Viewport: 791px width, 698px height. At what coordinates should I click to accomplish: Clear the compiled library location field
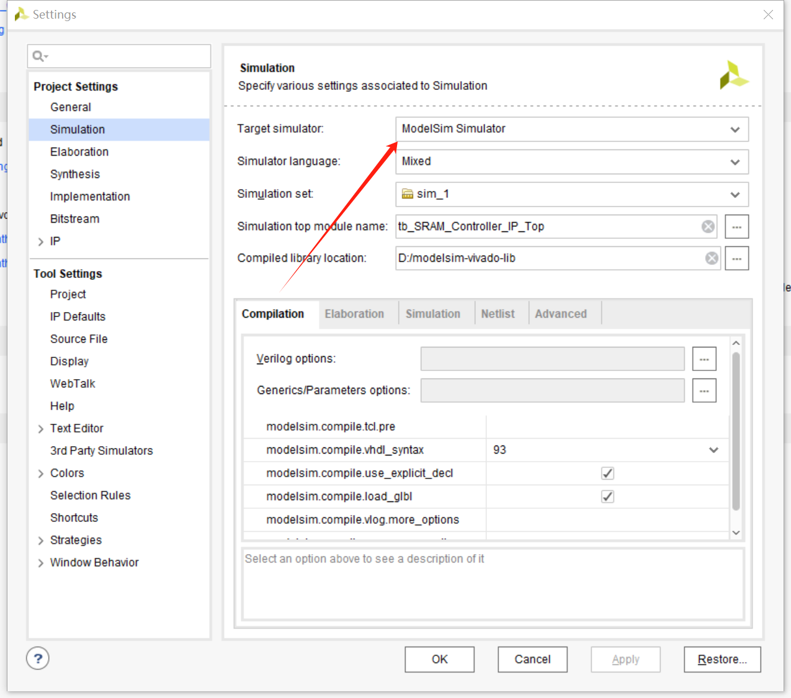(712, 258)
